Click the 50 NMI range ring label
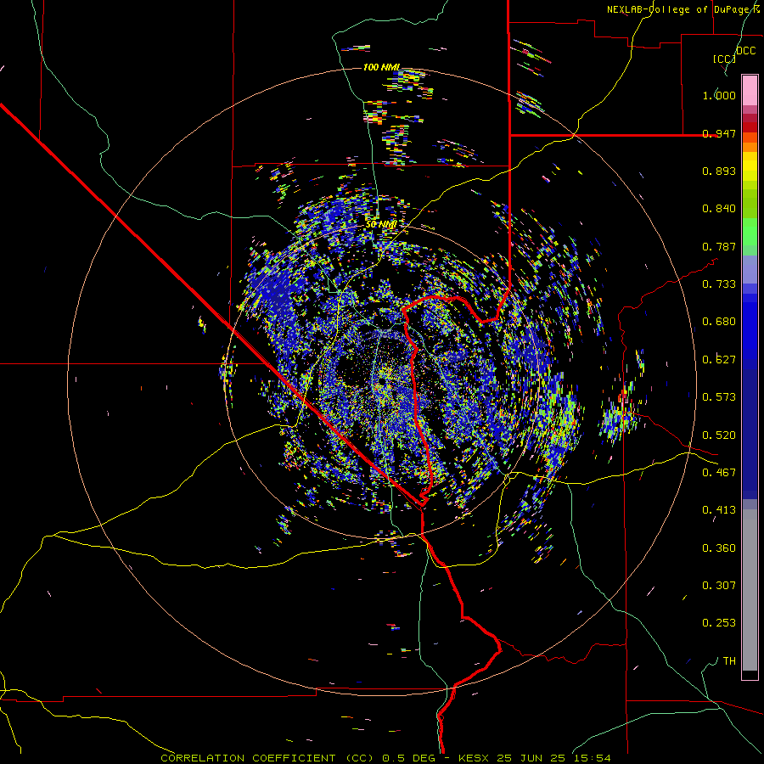764x764 pixels. click(x=380, y=224)
